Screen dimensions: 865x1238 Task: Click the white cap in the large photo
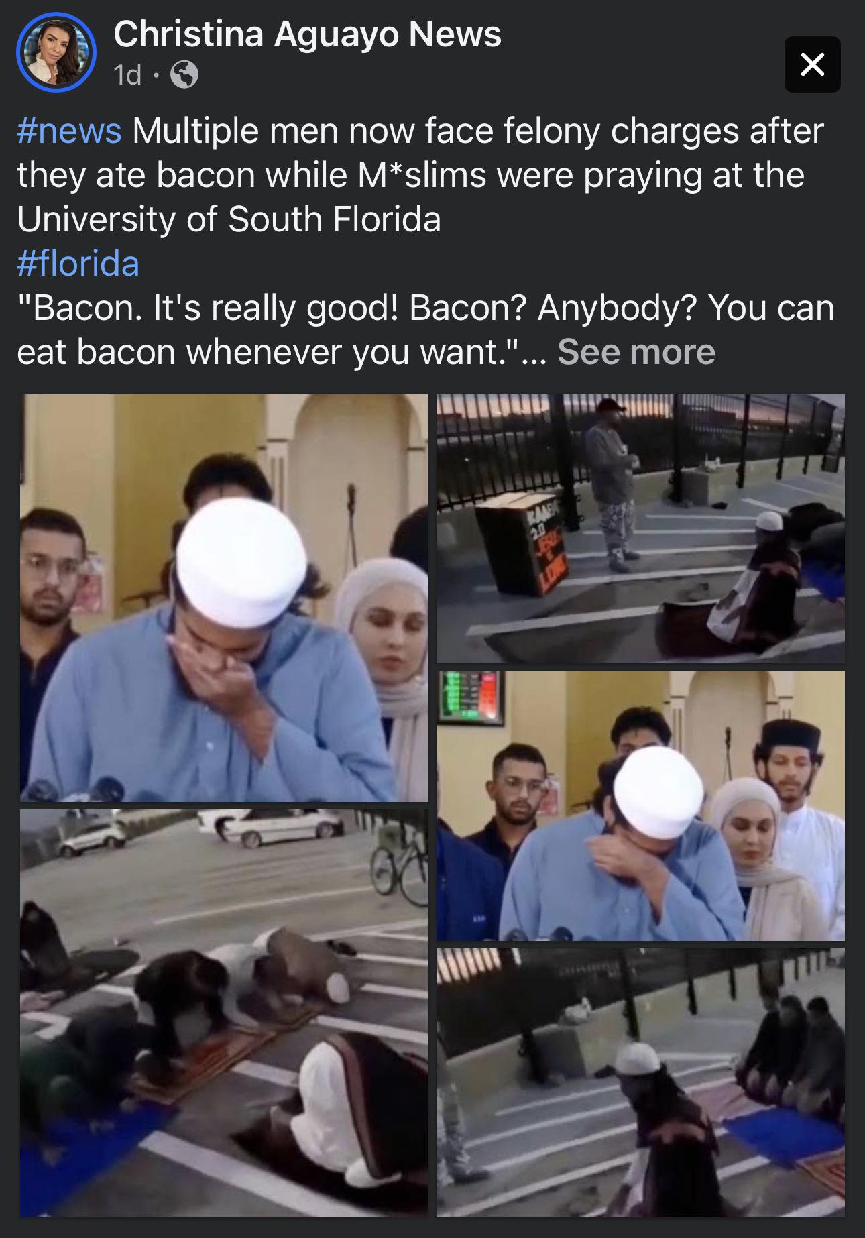click(x=241, y=562)
